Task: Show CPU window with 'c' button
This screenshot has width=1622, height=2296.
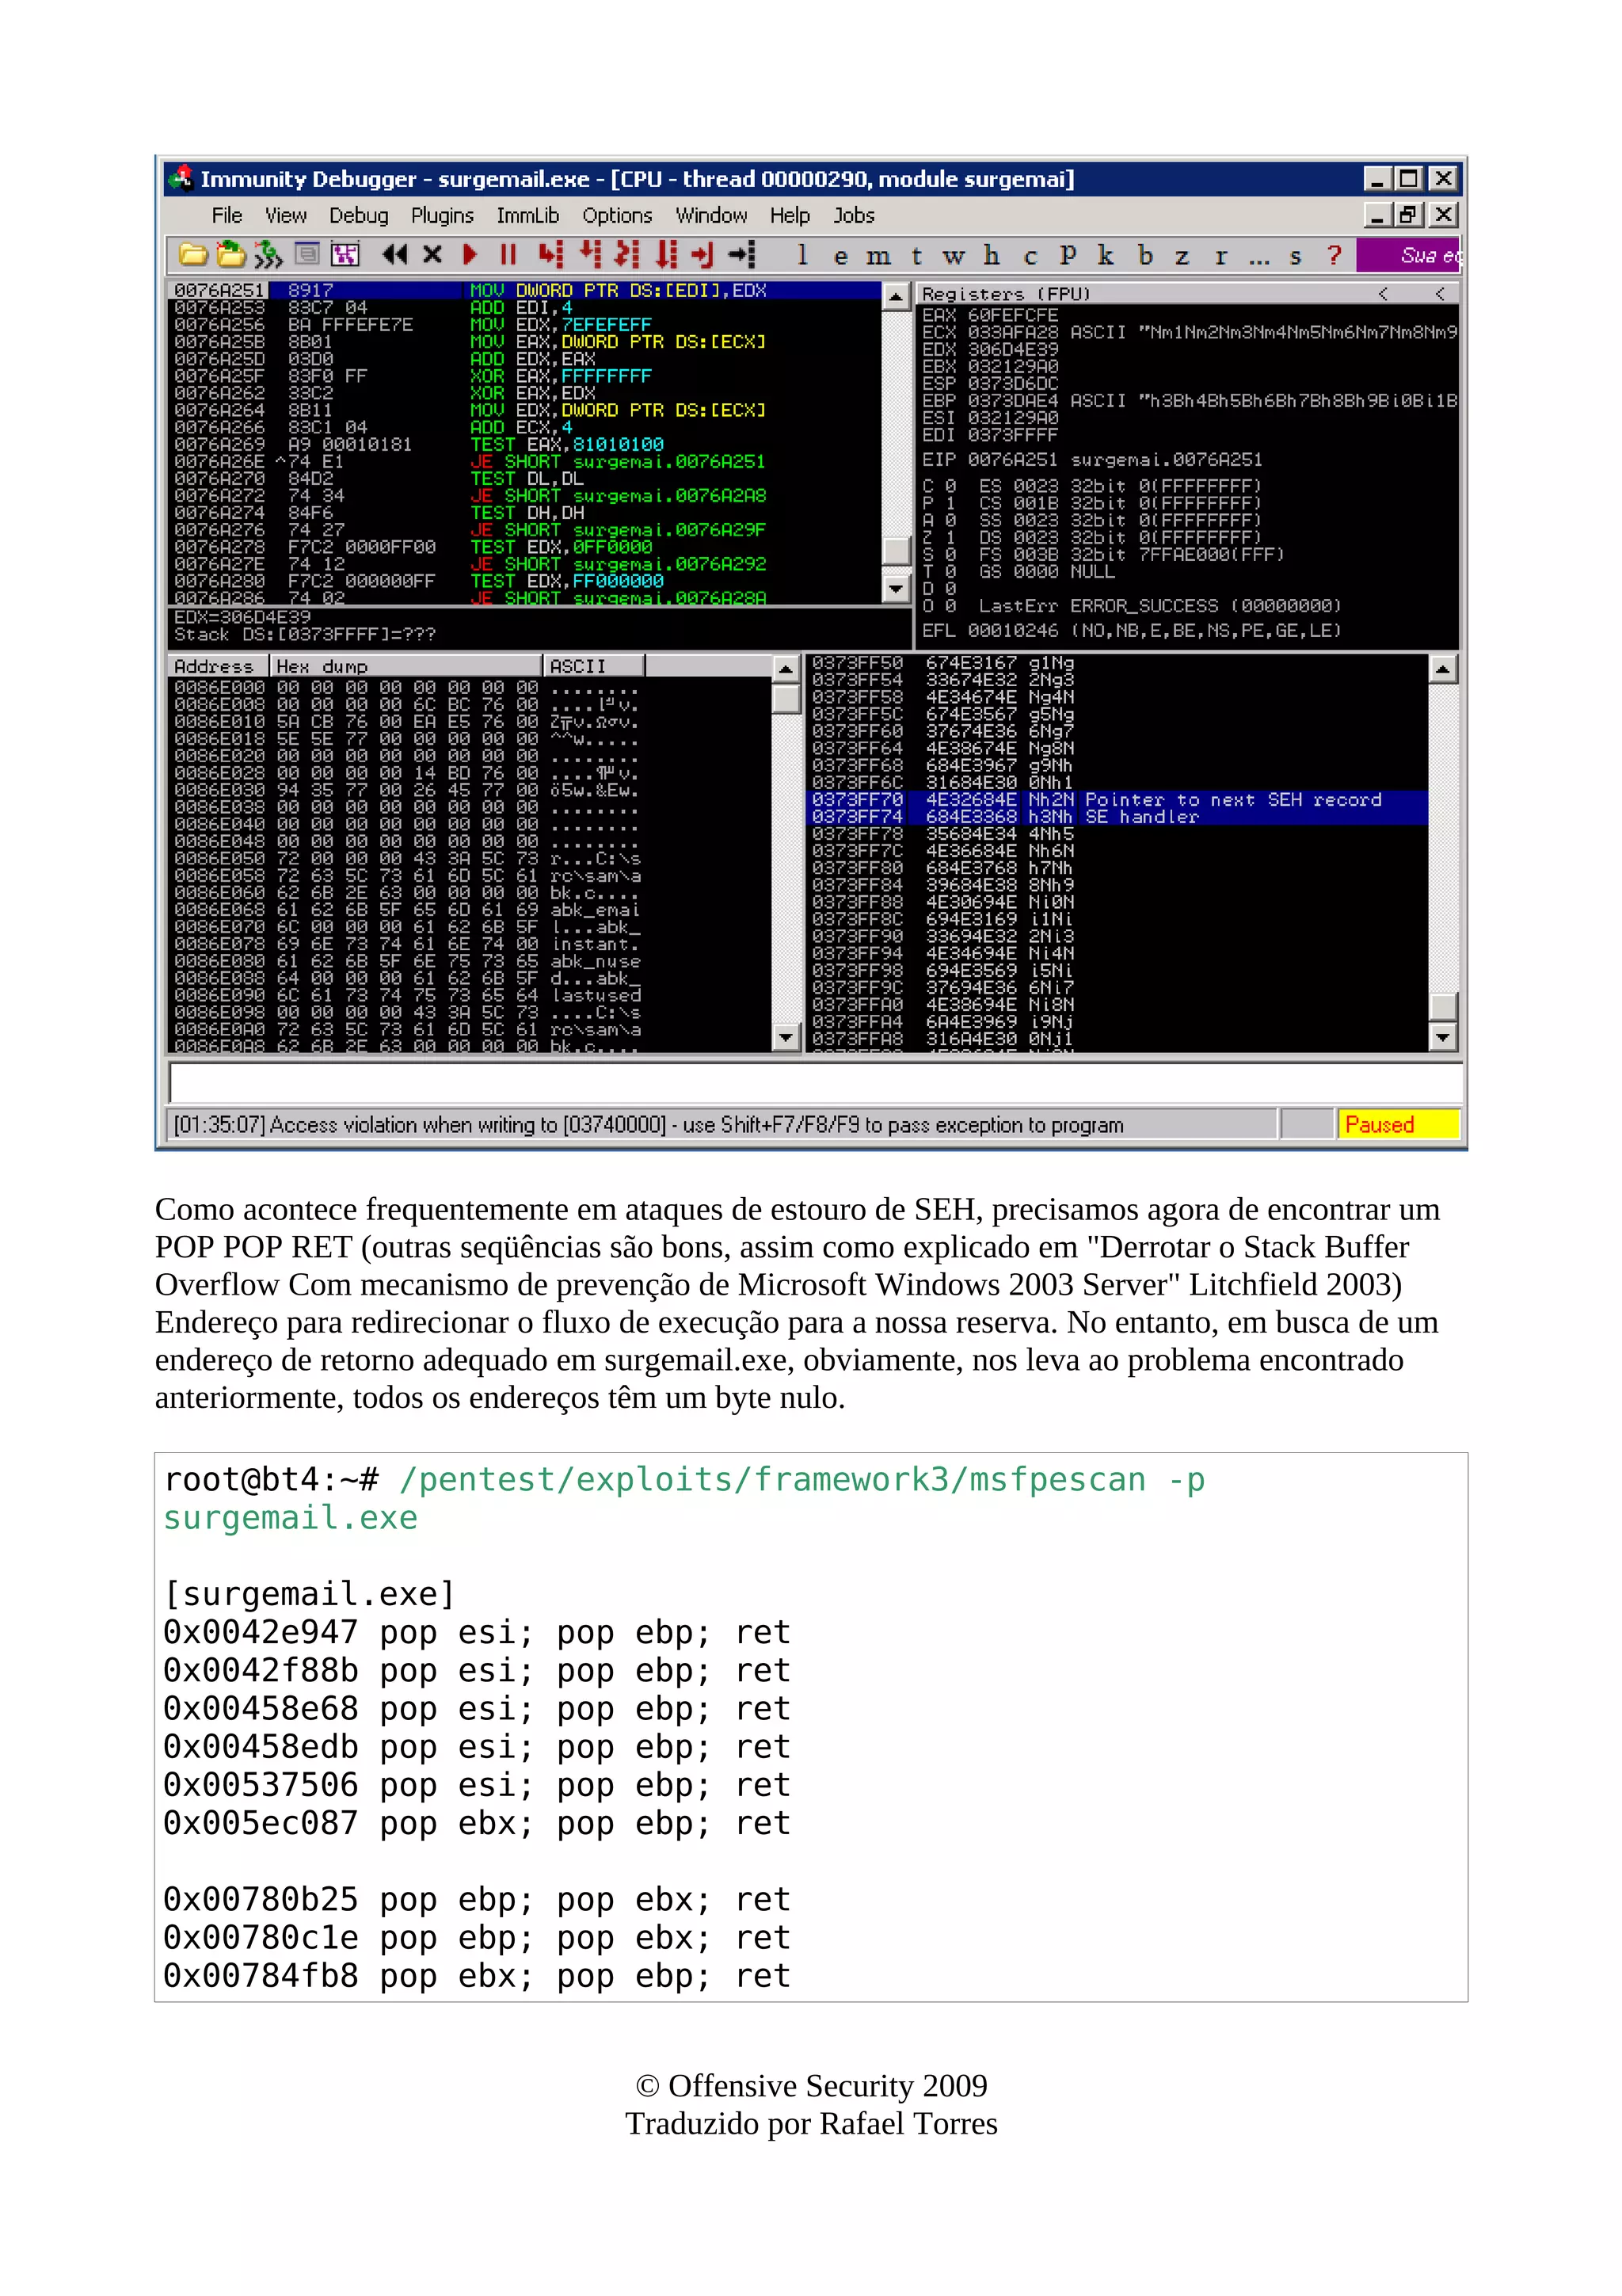Action: point(1030,256)
